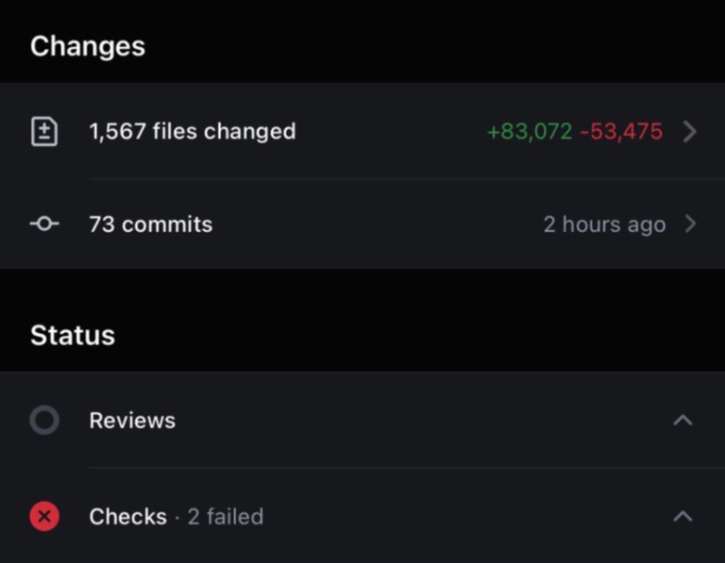Select the +83,072 additions count

click(x=530, y=131)
